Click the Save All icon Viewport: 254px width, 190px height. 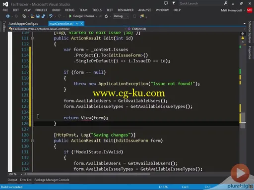(44, 16)
